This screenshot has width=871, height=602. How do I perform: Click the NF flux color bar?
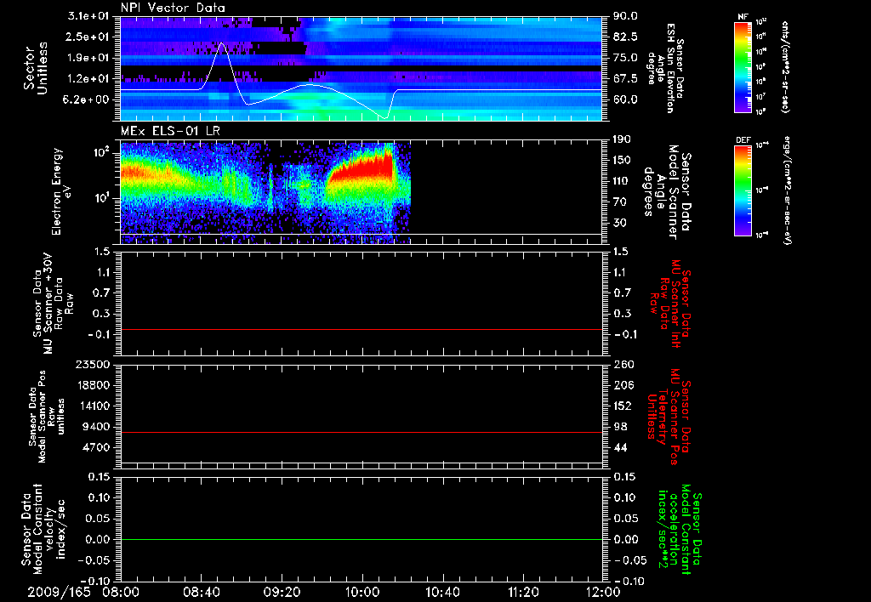(x=743, y=66)
